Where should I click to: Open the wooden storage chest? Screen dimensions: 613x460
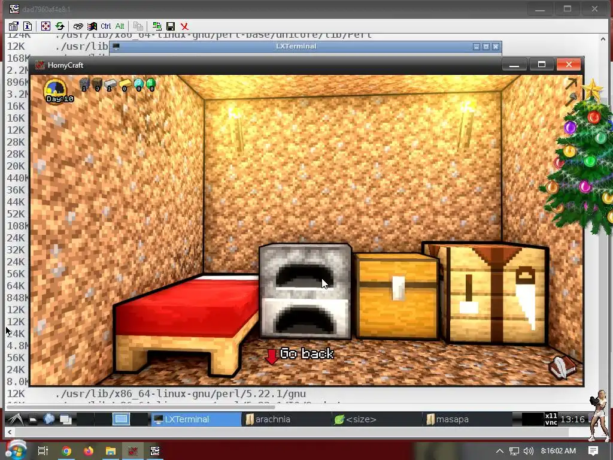[x=397, y=296]
